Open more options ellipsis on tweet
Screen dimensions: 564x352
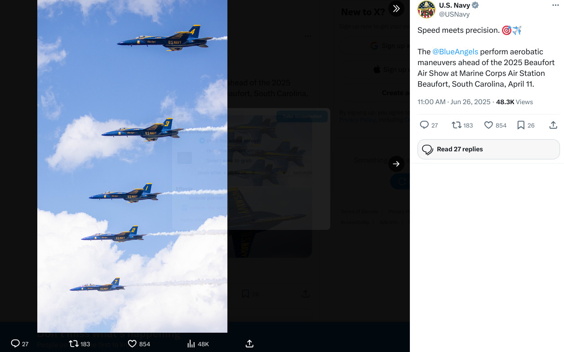point(555,5)
